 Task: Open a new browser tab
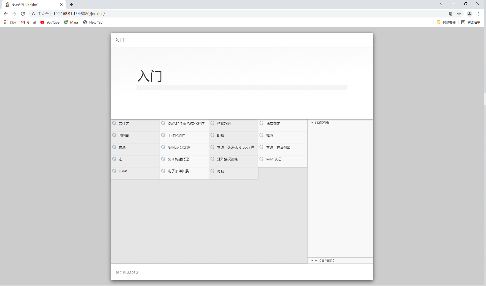(x=72, y=5)
